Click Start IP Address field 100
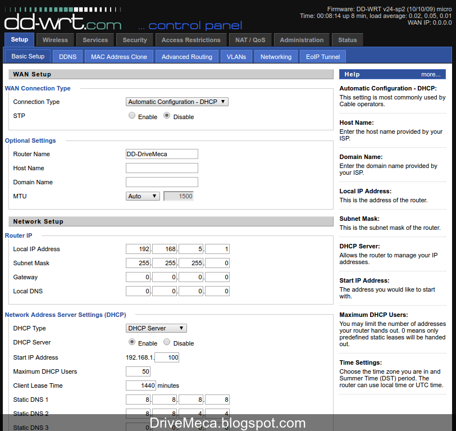The image size is (456, 431). tap(167, 357)
